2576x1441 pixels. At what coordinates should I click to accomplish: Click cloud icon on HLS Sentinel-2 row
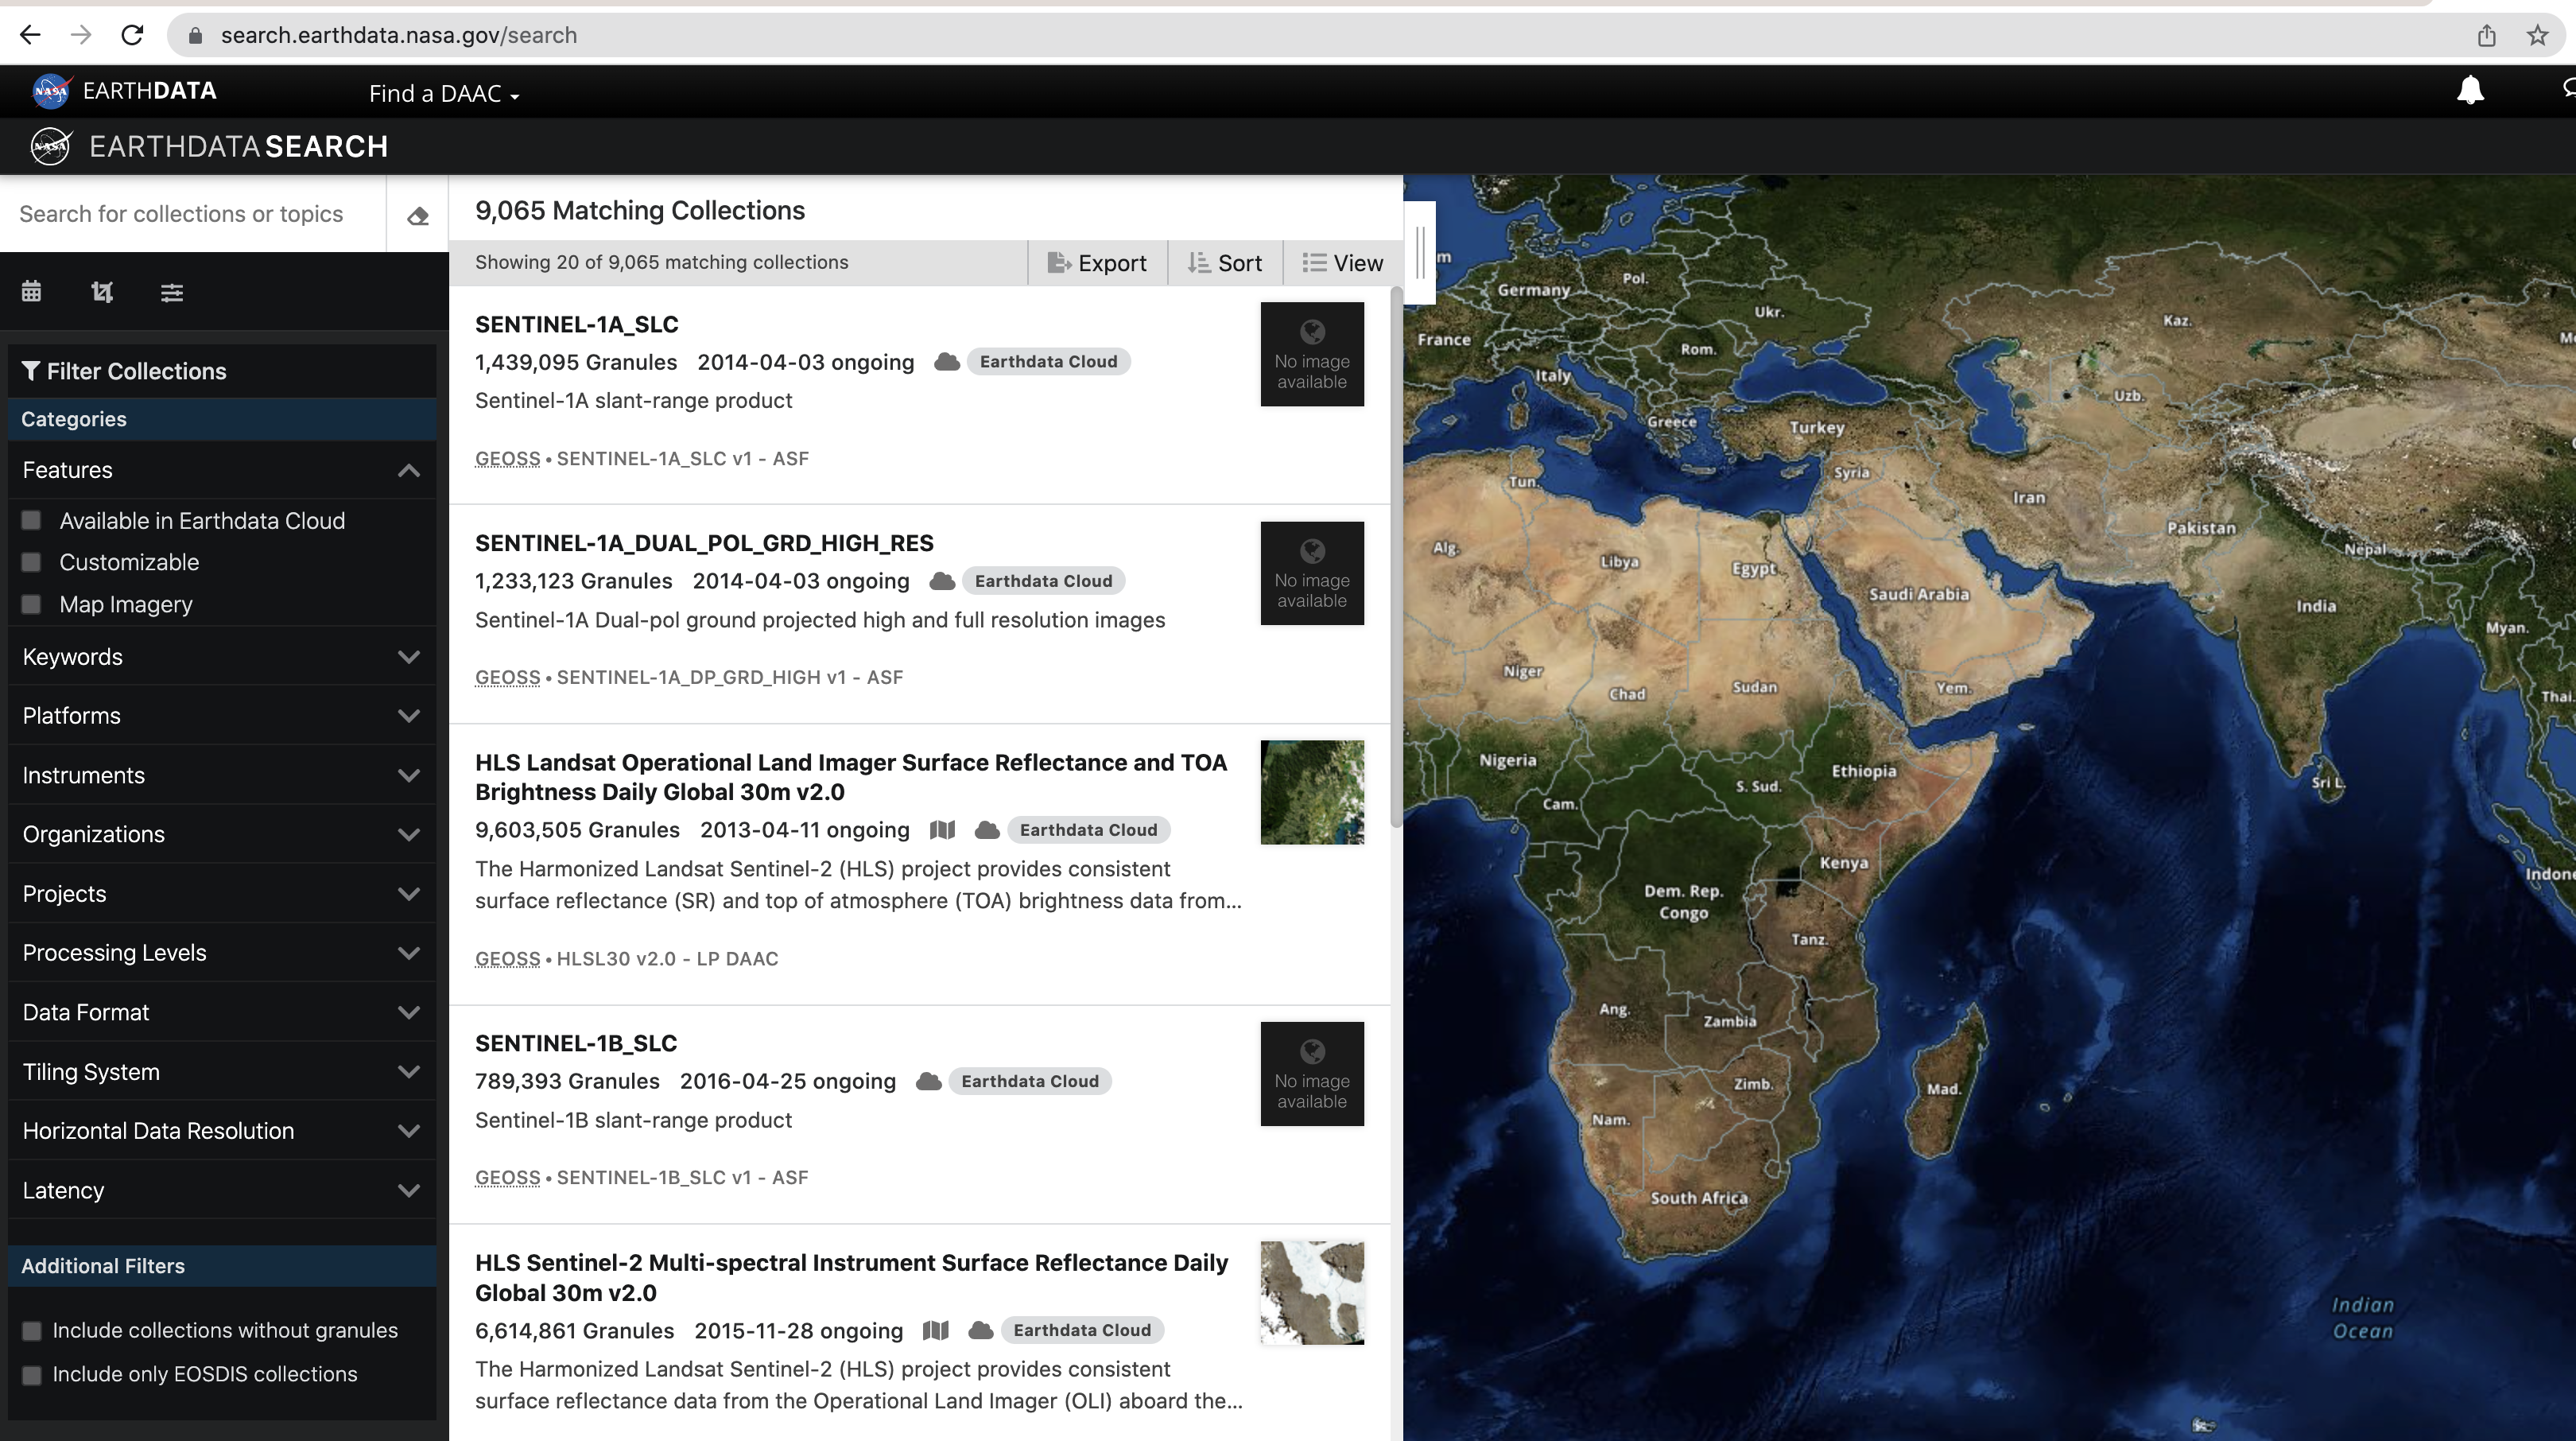[981, 1330]
